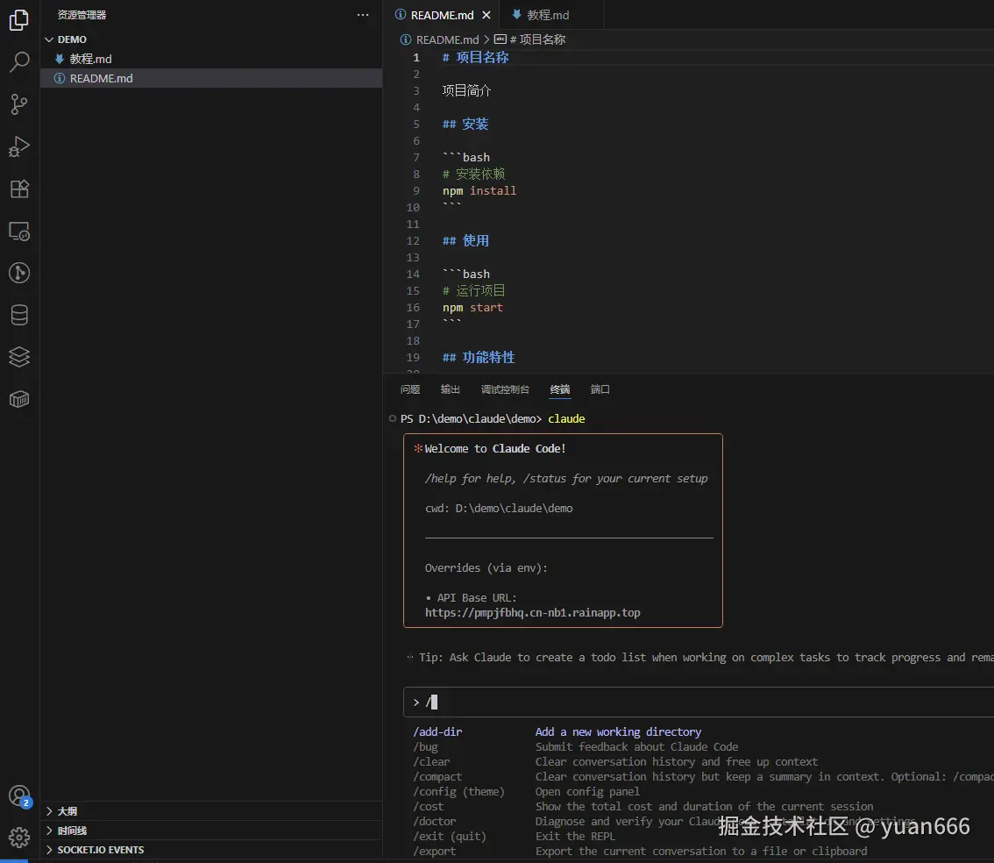Viewport: 994px width, 863px height.
Task: Select 教程.md in the file explorer
Action: (x=211, y=59)
